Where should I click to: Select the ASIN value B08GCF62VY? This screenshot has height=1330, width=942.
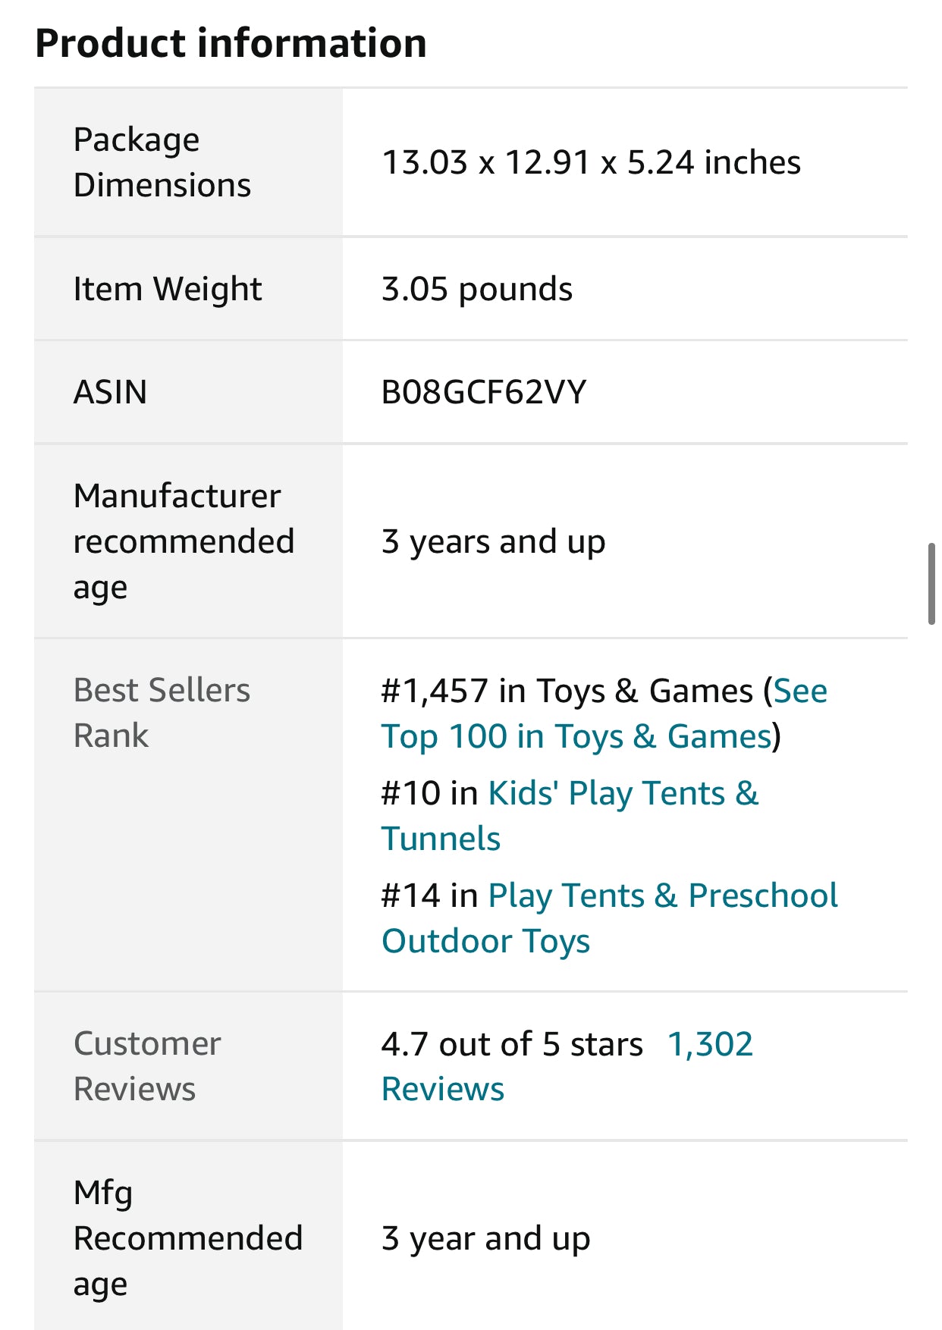(484, 392)
